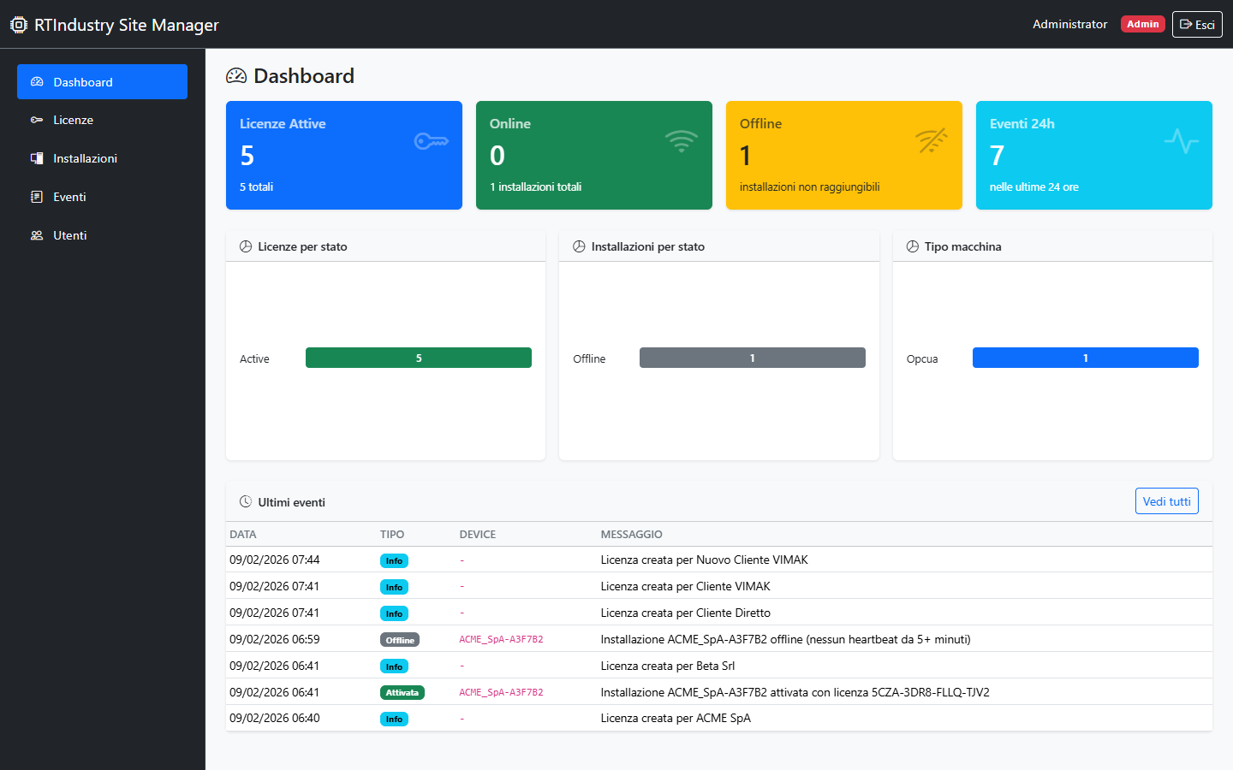Click the Esci logout button

1197,24
